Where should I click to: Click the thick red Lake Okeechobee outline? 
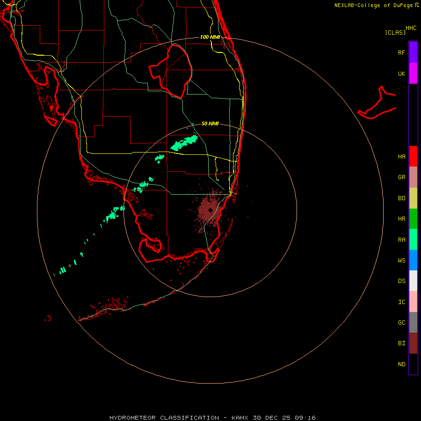(171, 71)
